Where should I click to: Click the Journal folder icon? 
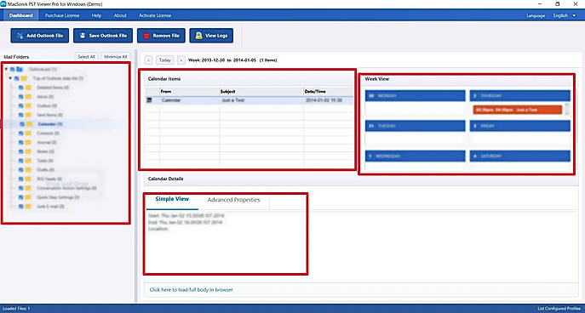(x=28, y=142)
